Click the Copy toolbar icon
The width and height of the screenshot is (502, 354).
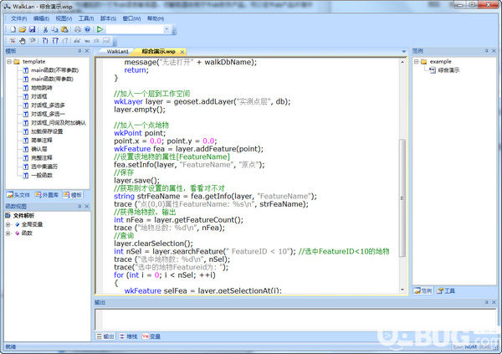tap(54, 29)
